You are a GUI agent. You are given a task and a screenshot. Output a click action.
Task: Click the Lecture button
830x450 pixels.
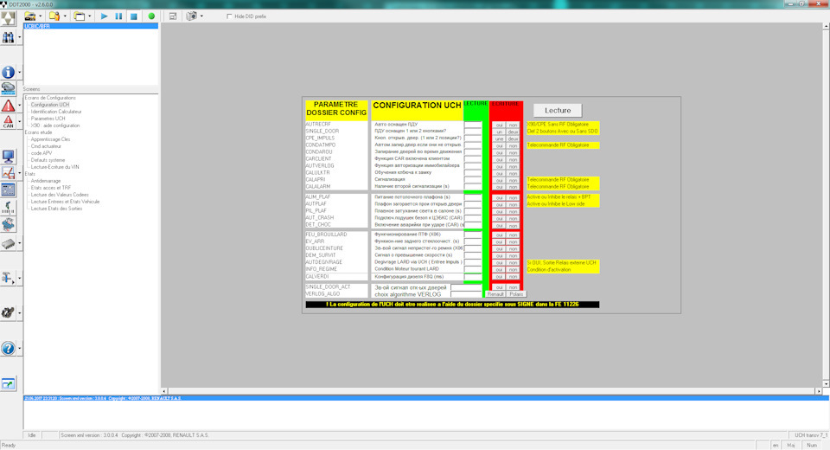tap(558, 110)
